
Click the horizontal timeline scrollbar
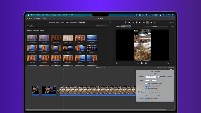(x=96, y=110)
